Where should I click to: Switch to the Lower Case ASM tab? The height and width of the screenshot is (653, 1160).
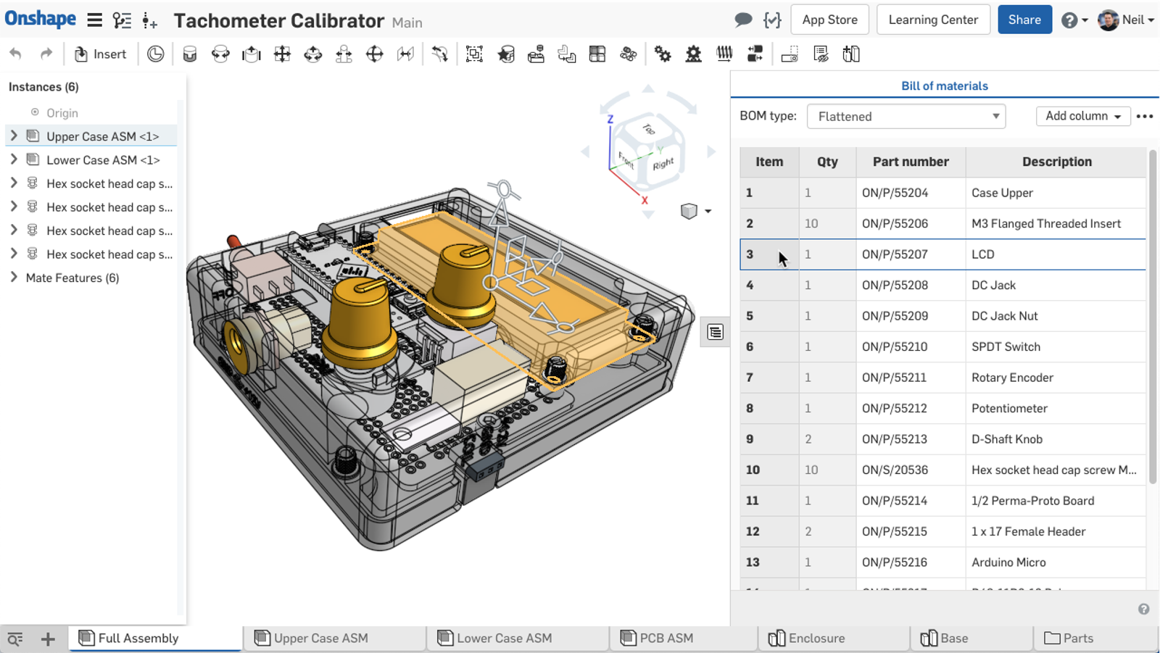[x=503, y=639]
